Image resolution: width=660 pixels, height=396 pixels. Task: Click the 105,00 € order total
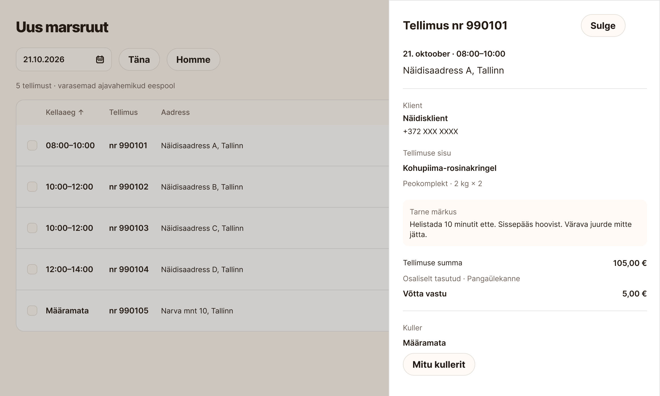(630, 263)
